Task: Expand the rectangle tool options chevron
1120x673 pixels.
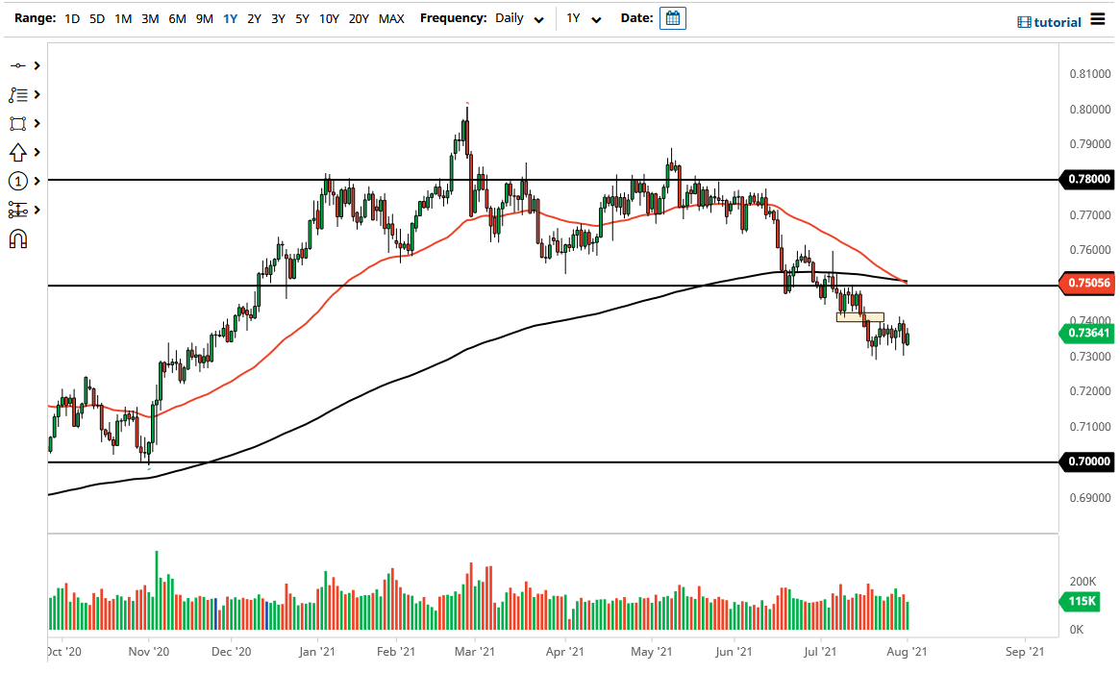Action: (x=37, y=123)
